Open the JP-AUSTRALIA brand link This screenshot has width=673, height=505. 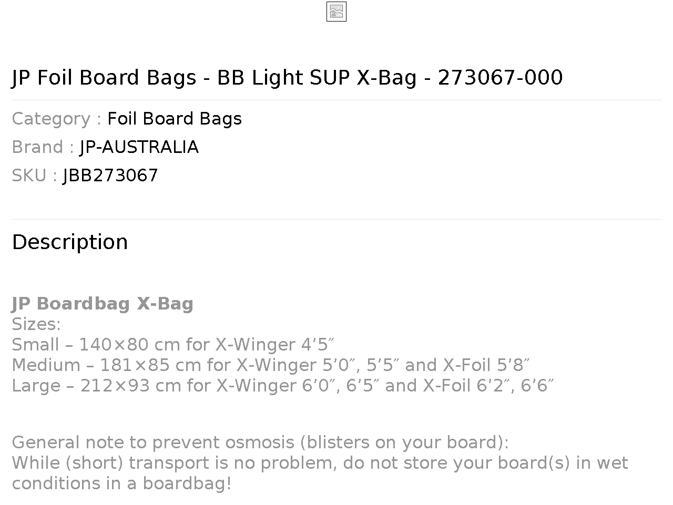tap(139, 147)
